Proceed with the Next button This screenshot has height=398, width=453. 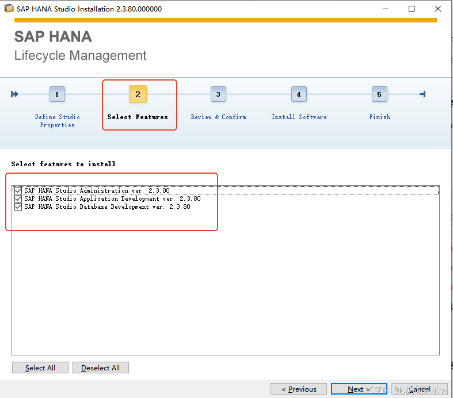(359, 389)
